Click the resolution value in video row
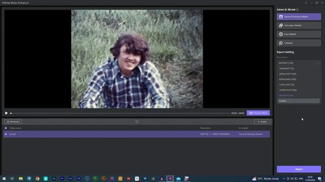 [215, 134]
